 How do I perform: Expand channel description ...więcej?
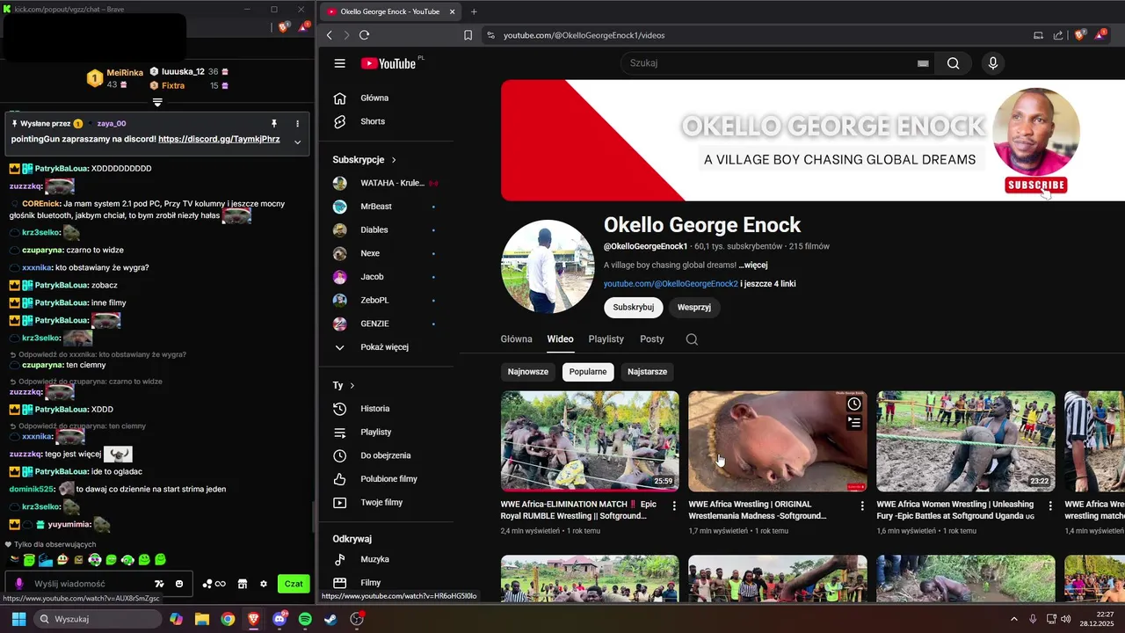pyautogui.click(x=753, y=266)
